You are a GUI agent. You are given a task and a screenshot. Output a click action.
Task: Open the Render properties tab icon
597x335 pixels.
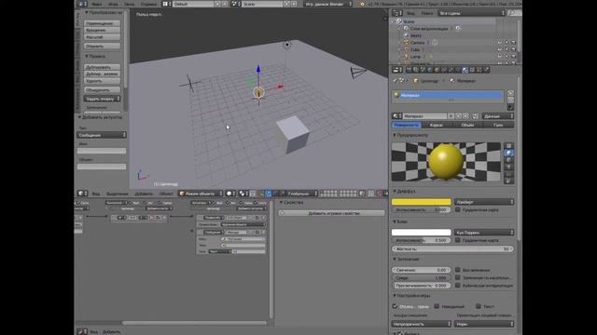tap(409, 70)
